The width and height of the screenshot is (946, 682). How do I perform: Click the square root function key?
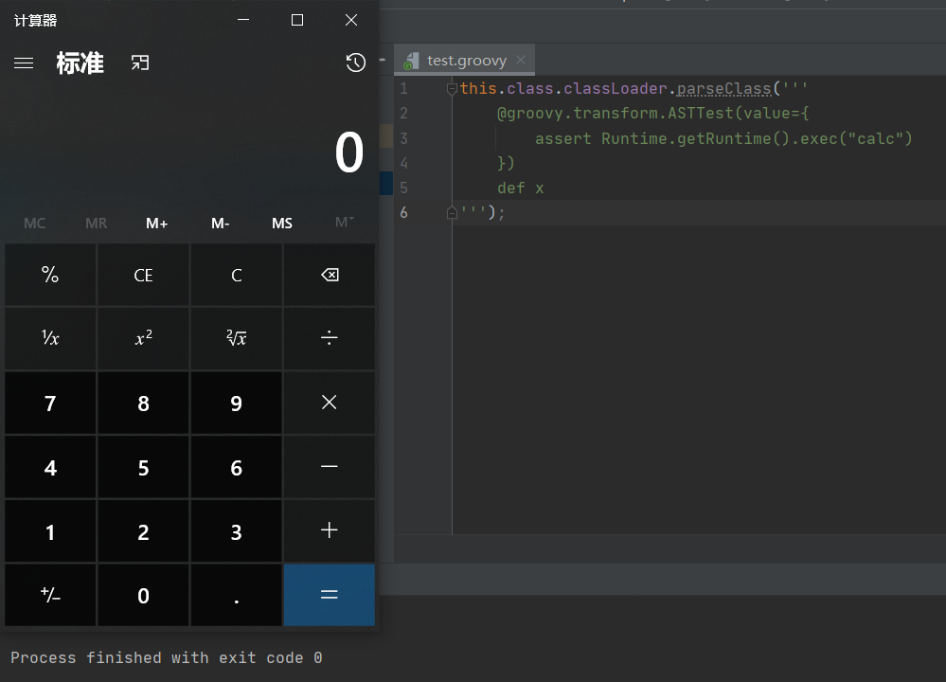click(236, 339)
